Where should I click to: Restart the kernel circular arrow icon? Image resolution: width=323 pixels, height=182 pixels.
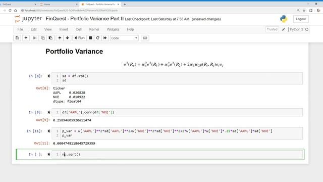pyautogui.click(x=97, y=38)
